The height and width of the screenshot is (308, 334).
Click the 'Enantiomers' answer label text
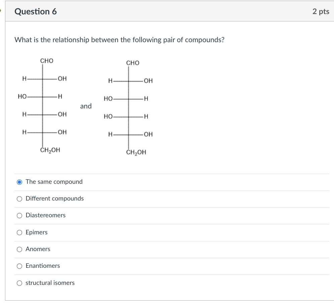(43, 266)
